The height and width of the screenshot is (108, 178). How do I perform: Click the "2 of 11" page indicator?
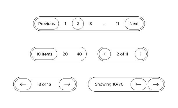point(122,54)
